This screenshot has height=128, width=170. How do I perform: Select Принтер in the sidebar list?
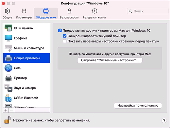27,78
